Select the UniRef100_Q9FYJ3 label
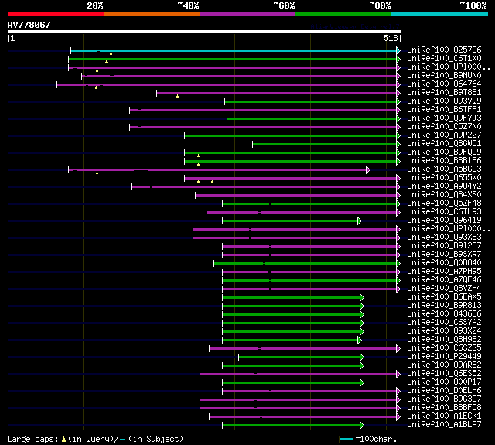The image size is (495, 445). pos(444,118)
